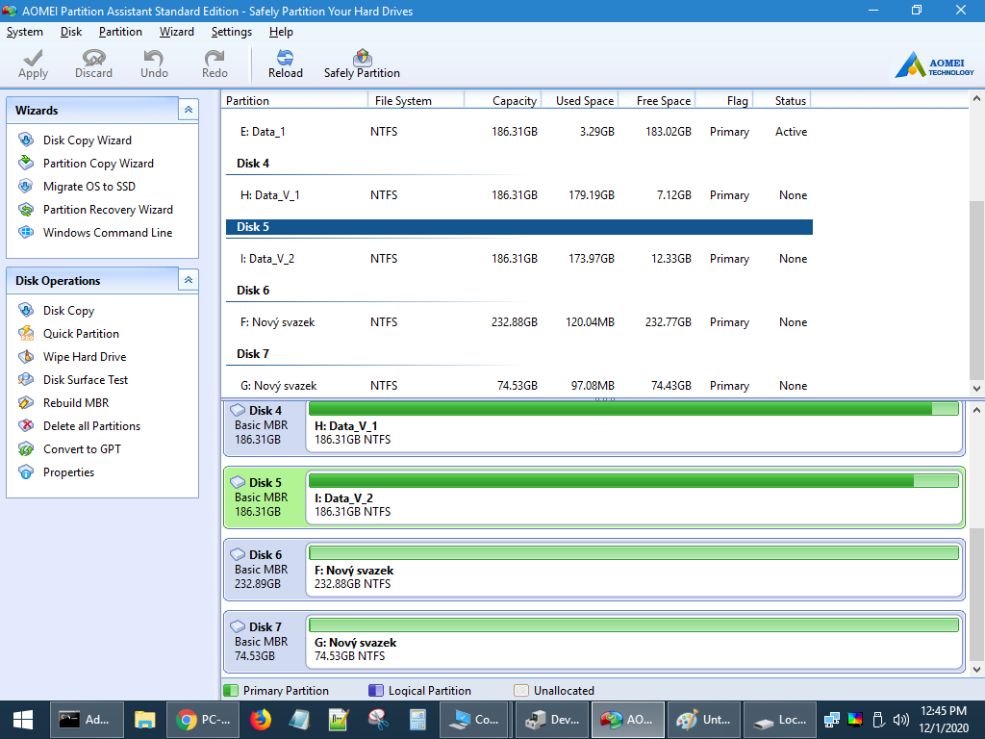Screen dimensions: 985x739
Task: Select the H: Data_V_1 usage bar
Action: 633,409
